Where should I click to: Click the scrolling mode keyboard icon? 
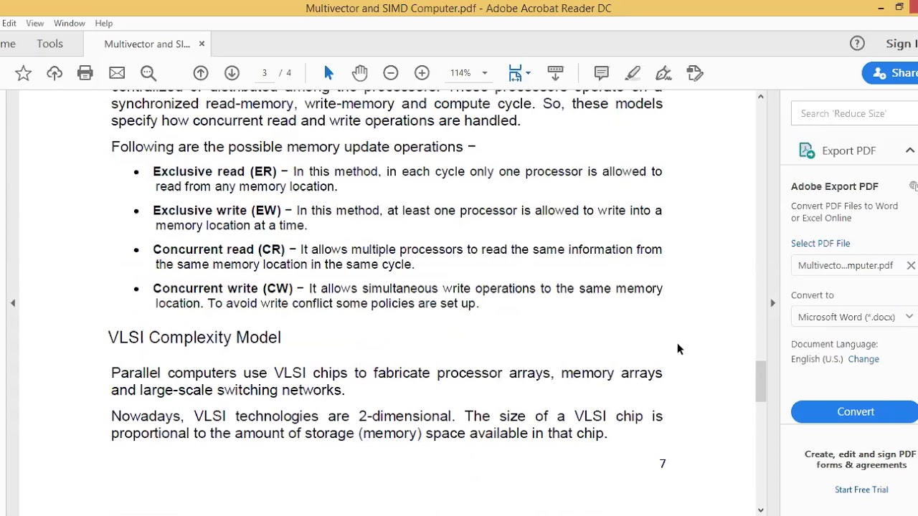click(x=555, y=73)
